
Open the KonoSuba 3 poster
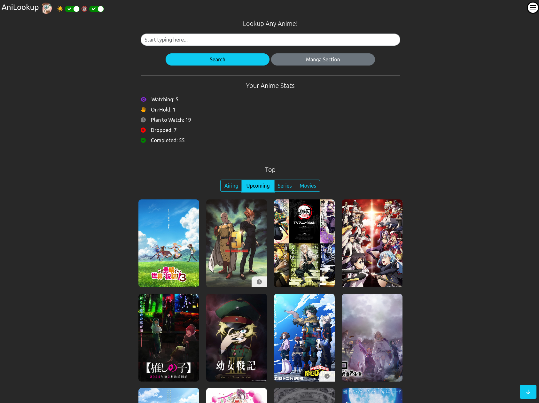click(x=169, y=243)
